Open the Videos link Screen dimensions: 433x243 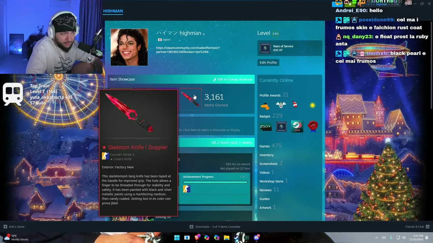point(265,172)
